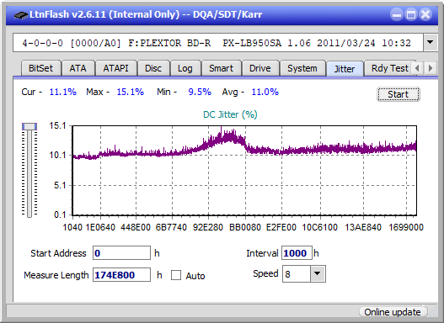Open the Smart tab
Viewport: 444px width, 323px height.
221,68
